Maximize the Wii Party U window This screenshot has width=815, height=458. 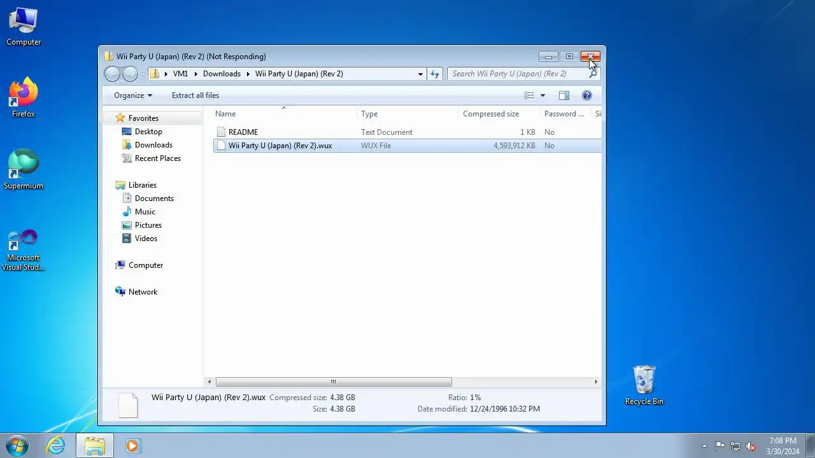(x=569, y=57)
